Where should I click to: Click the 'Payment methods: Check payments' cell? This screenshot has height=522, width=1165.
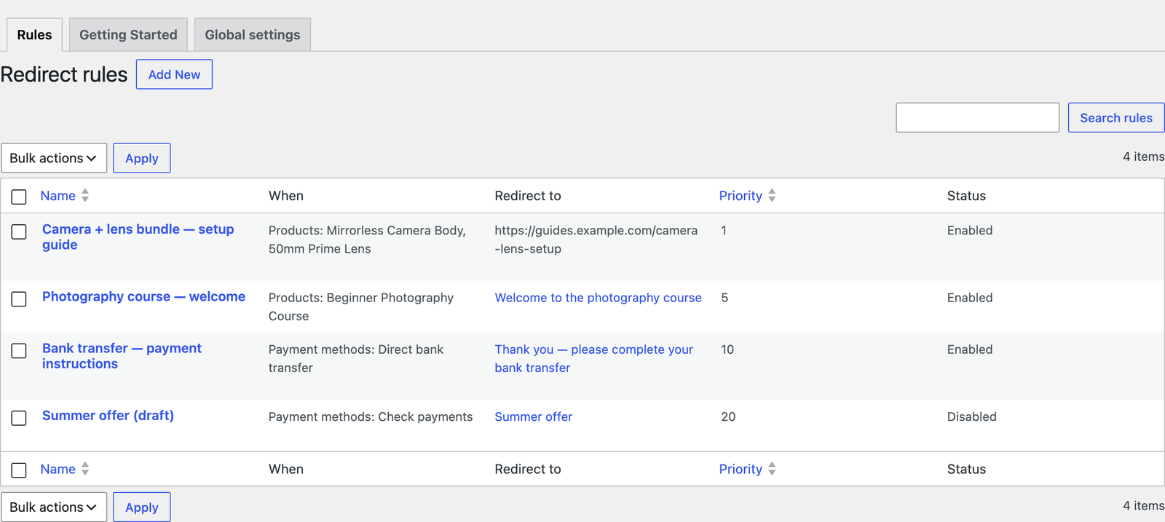[370, 417]
